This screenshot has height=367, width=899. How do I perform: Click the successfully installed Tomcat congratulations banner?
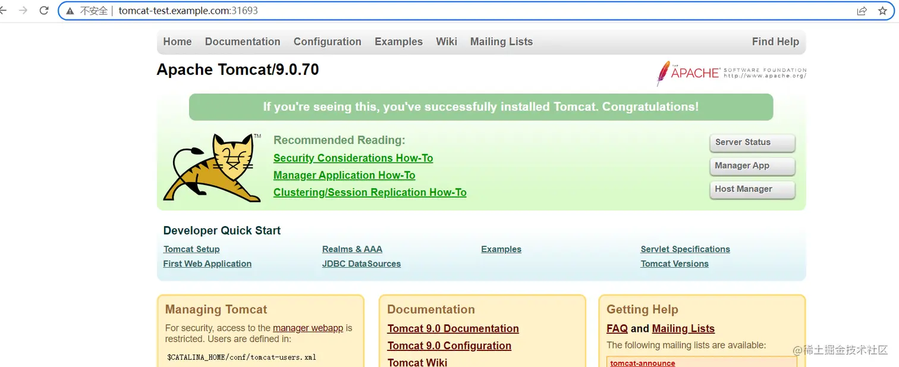pyautogui.click(x=481, y=107)
